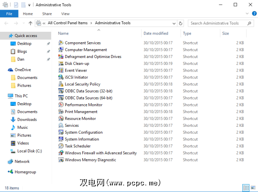
Task: Open Blogs under Quick access
Action: pos(22,52)
